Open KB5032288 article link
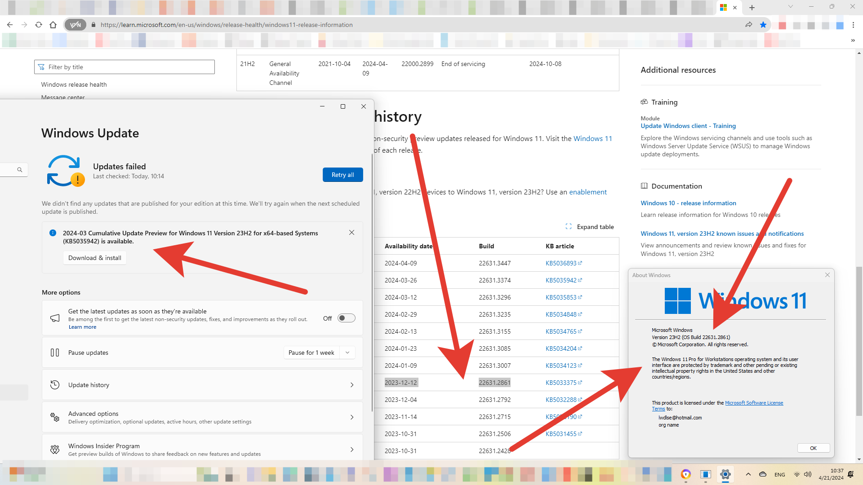 [564, 400]
